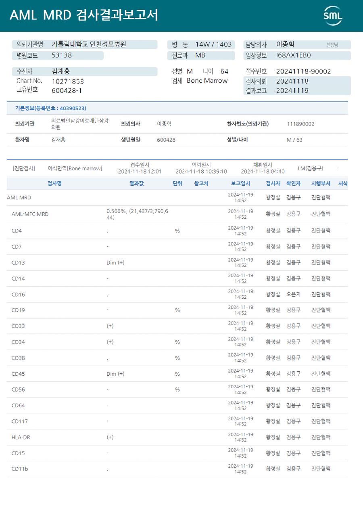This screenshot has height=513, width=363.
Task: Click the CD19 test name
Action: tap(18, 310)
